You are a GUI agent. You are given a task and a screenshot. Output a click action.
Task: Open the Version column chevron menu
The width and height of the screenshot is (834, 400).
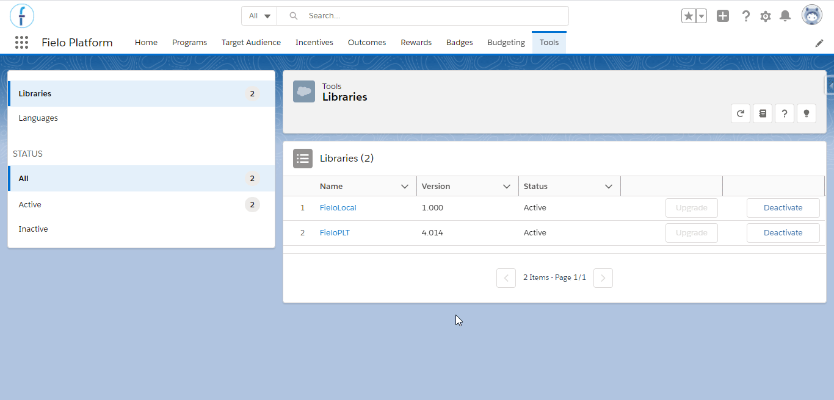tap(506, 187)
